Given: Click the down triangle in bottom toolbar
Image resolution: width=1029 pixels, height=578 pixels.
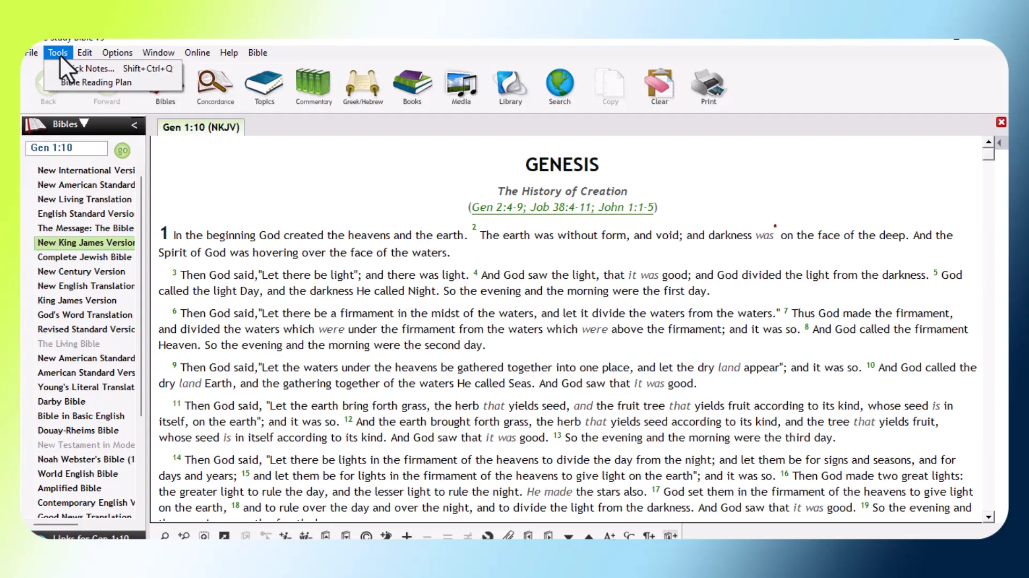Looking at the screenshot, I should click(x=569, y=536).
